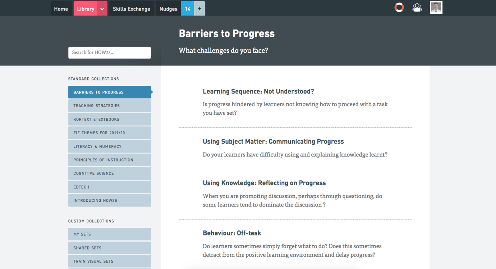Click the 14 nudges counter badge
This screenshot has height=269, width=496.
(188, 9)
